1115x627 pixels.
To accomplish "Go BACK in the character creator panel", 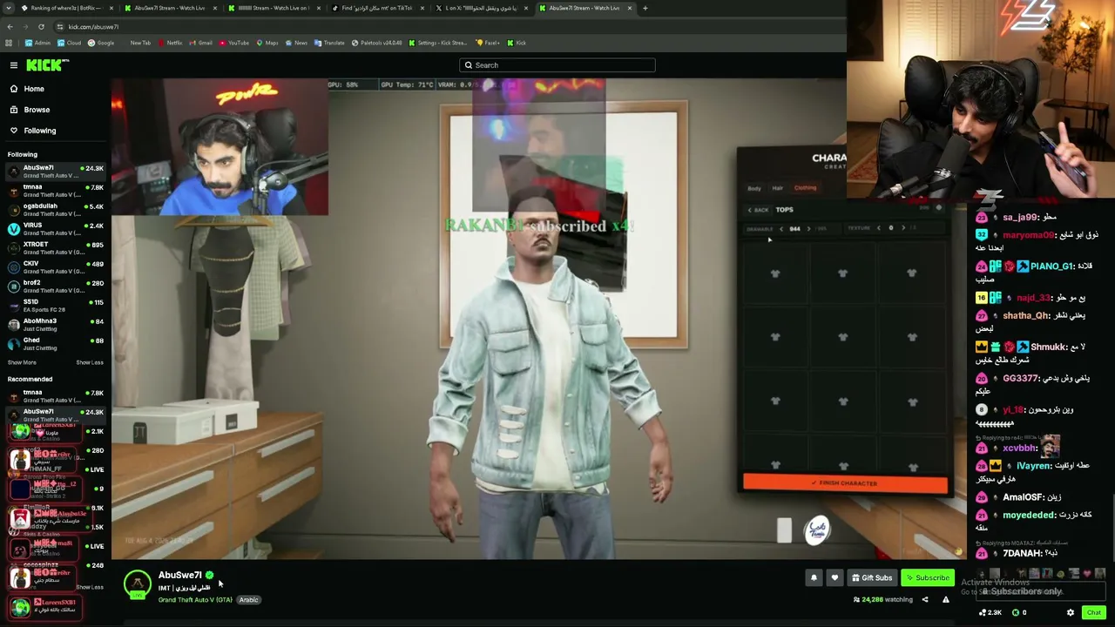I will 757,210.
